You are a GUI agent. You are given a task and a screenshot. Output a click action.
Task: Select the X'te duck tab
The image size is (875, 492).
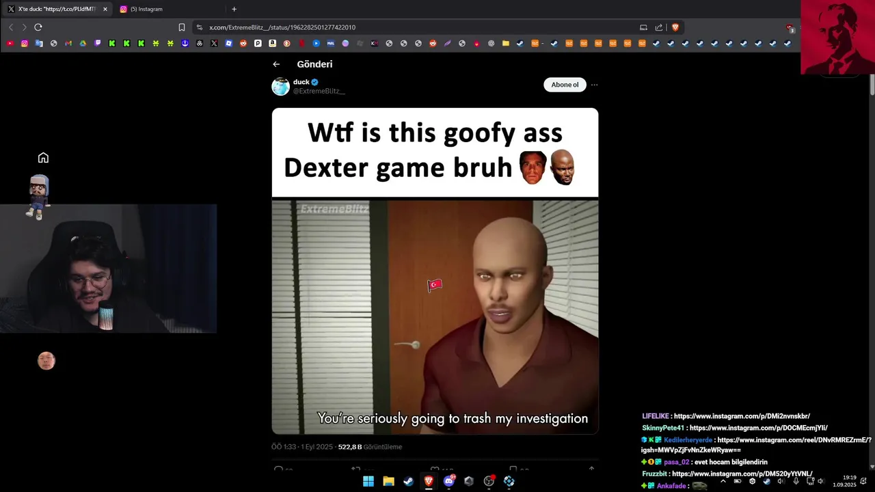point(57,9)
